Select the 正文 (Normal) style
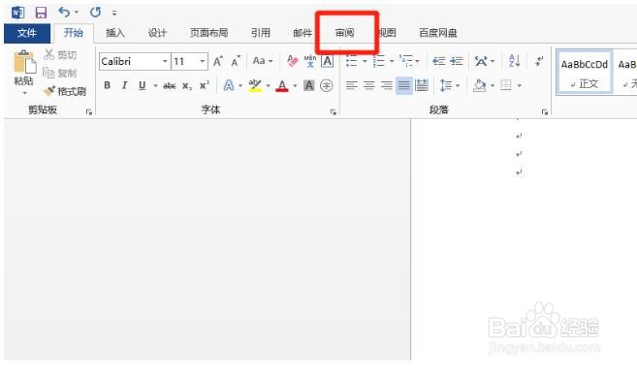Screen dimensions: 637x370 pos(585,73)
